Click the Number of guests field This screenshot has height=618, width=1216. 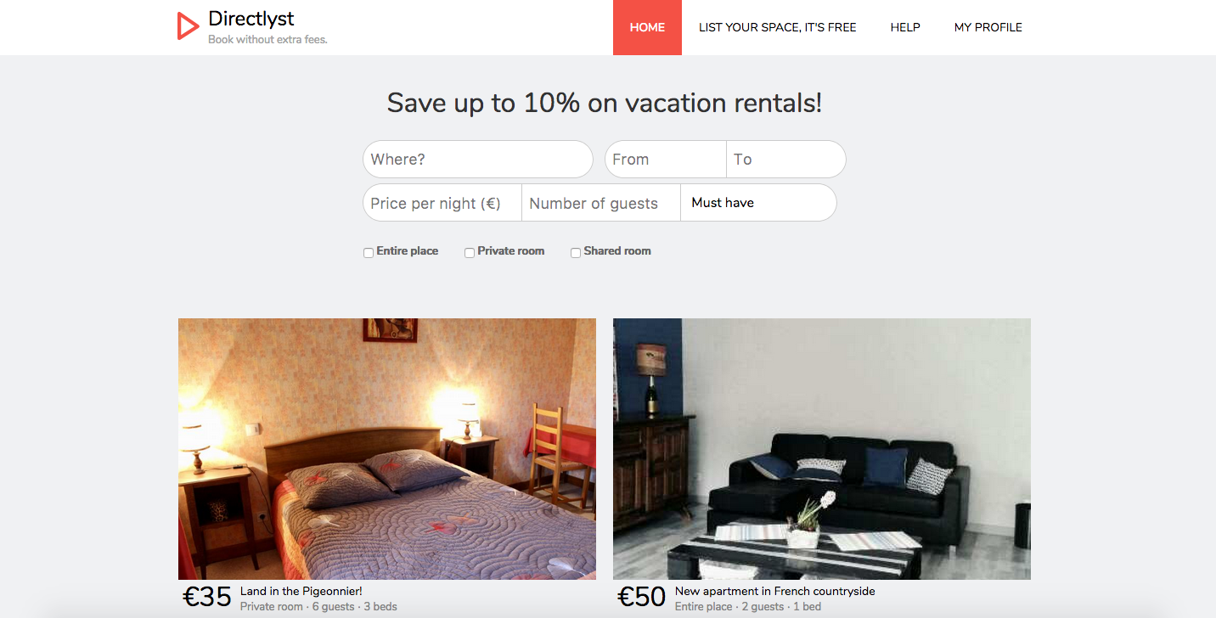click(601, 203)
